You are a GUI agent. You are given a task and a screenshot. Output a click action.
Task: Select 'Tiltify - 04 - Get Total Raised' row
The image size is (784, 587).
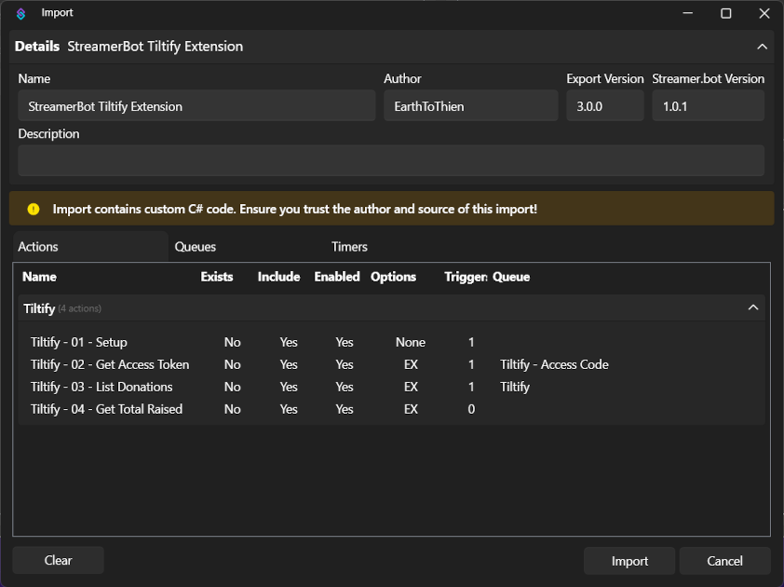click(391, 409)
